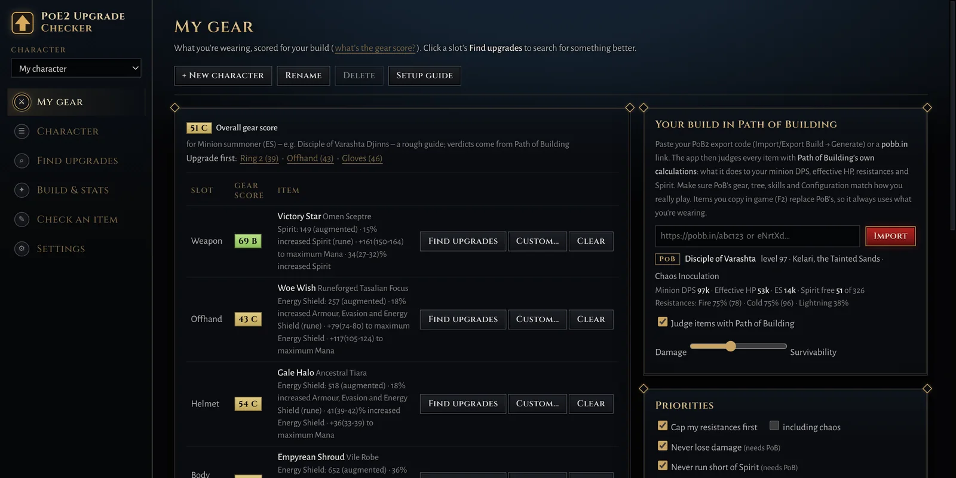Click the 43 C offhand score badge

(248, 320)
